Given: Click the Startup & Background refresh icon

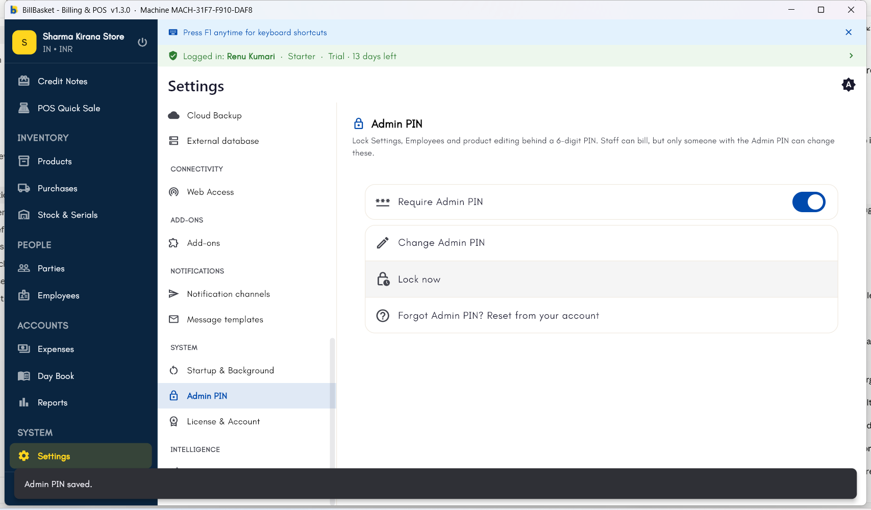Looking at the screenshot, I should (174, 370).
